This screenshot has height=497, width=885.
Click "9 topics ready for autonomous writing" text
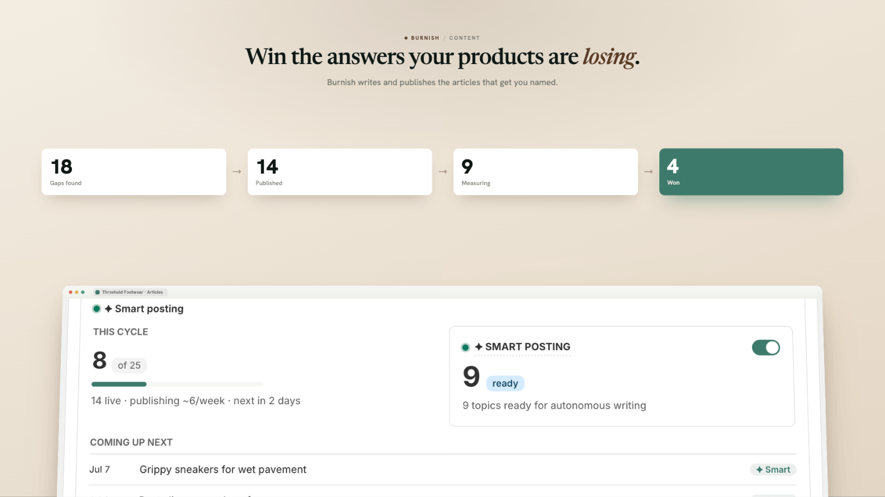click(x=554, y=405)
